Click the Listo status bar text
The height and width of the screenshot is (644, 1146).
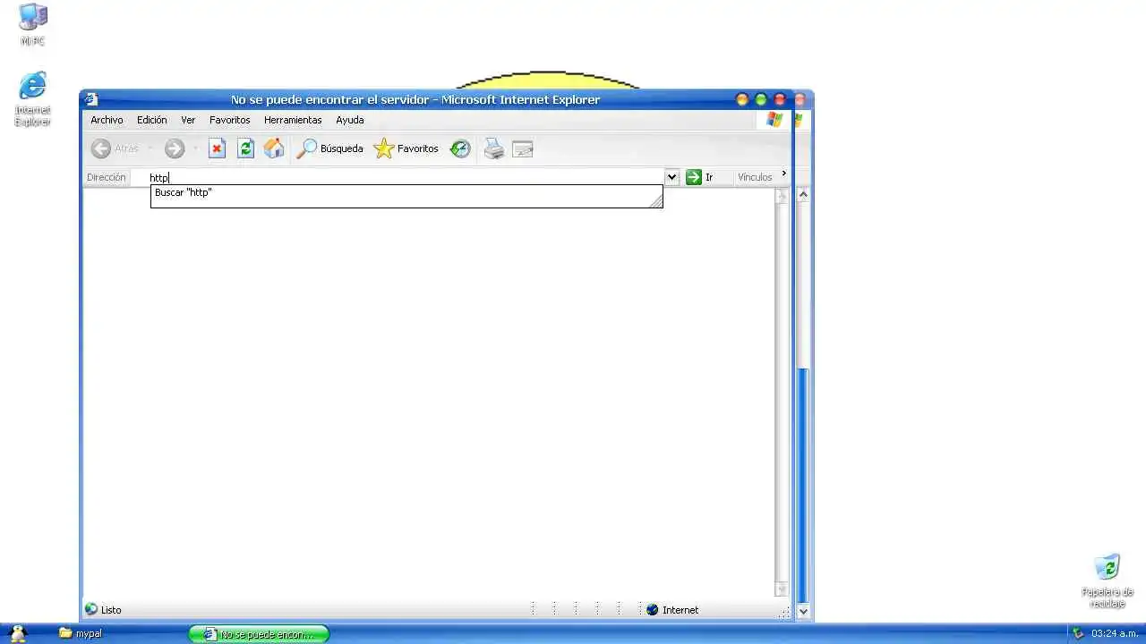point(111,610)
